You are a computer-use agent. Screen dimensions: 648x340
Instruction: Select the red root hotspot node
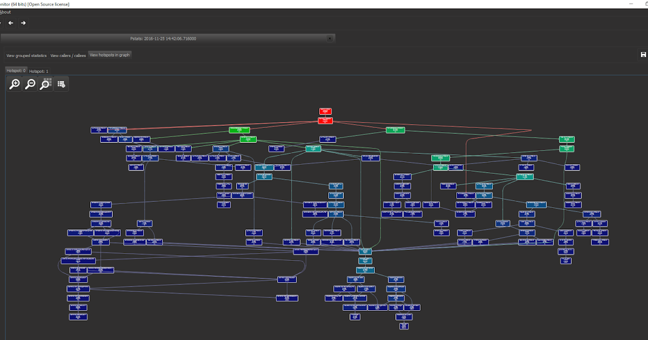pyautogui.click(x=325, y=111)
